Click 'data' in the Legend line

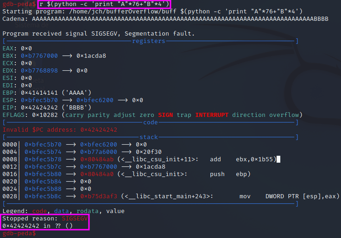click(62, 211)
